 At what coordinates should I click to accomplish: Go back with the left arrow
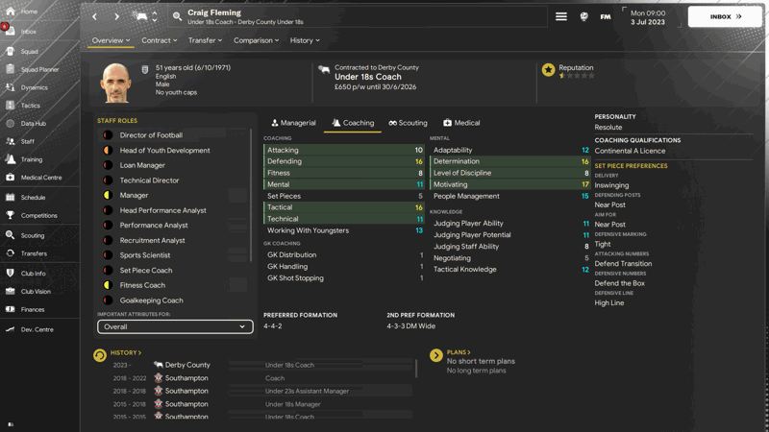(x=94, y=16)
